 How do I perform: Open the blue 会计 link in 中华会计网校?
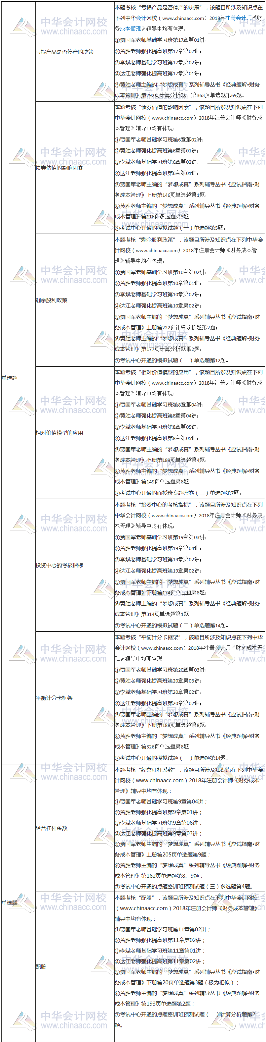click(141, 18)
